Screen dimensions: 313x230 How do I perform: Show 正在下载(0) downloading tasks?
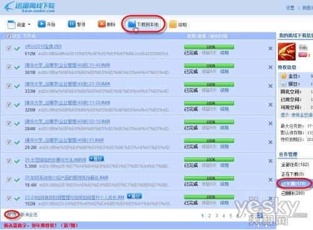(x=292, y=174)
